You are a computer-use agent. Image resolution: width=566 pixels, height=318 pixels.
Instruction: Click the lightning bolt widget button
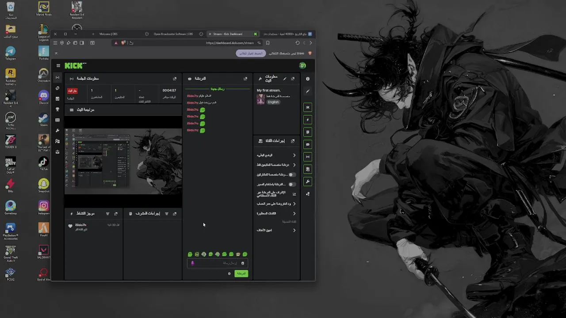308,120
